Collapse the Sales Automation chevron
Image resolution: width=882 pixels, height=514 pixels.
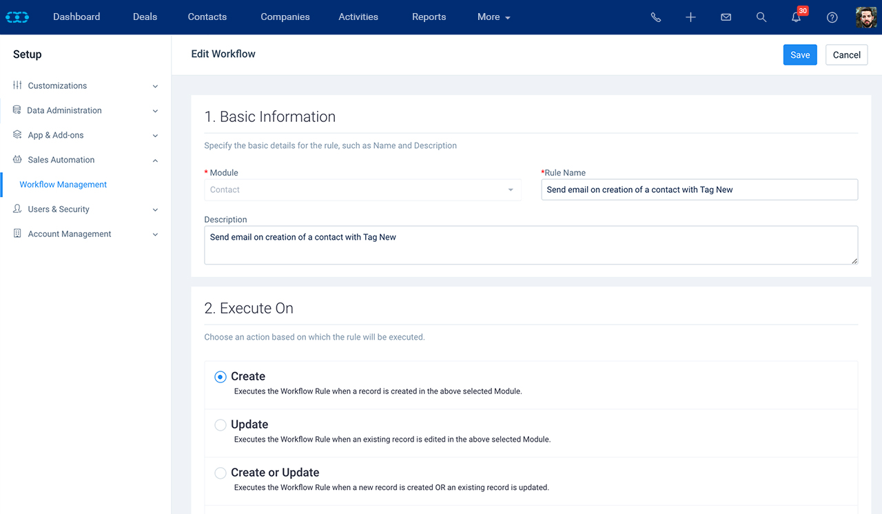(x=155, y=161)
